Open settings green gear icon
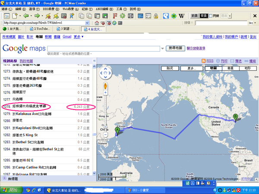 click(123, 16)
